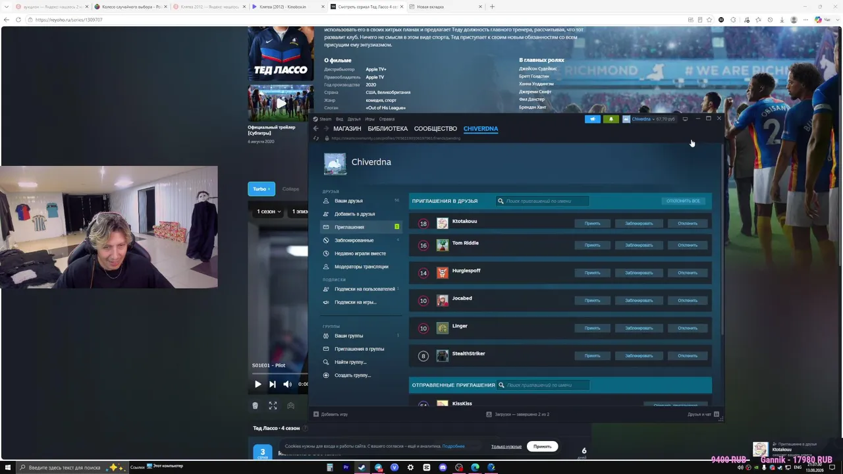843x474 pixels.
Task: Toggle fullscreen icon below the player
Action: tap(273, 406)
